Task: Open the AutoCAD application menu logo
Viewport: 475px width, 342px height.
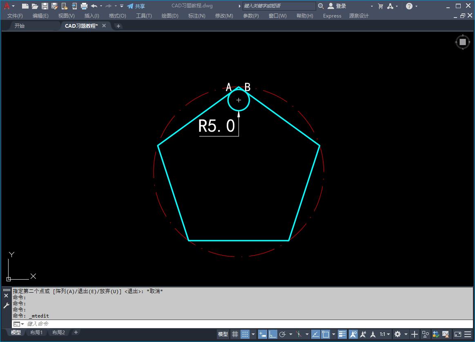Action: click(x=7, y=6)
